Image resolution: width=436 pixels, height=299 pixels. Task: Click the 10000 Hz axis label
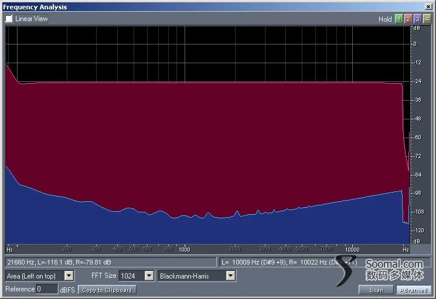(x=352, y=249)
